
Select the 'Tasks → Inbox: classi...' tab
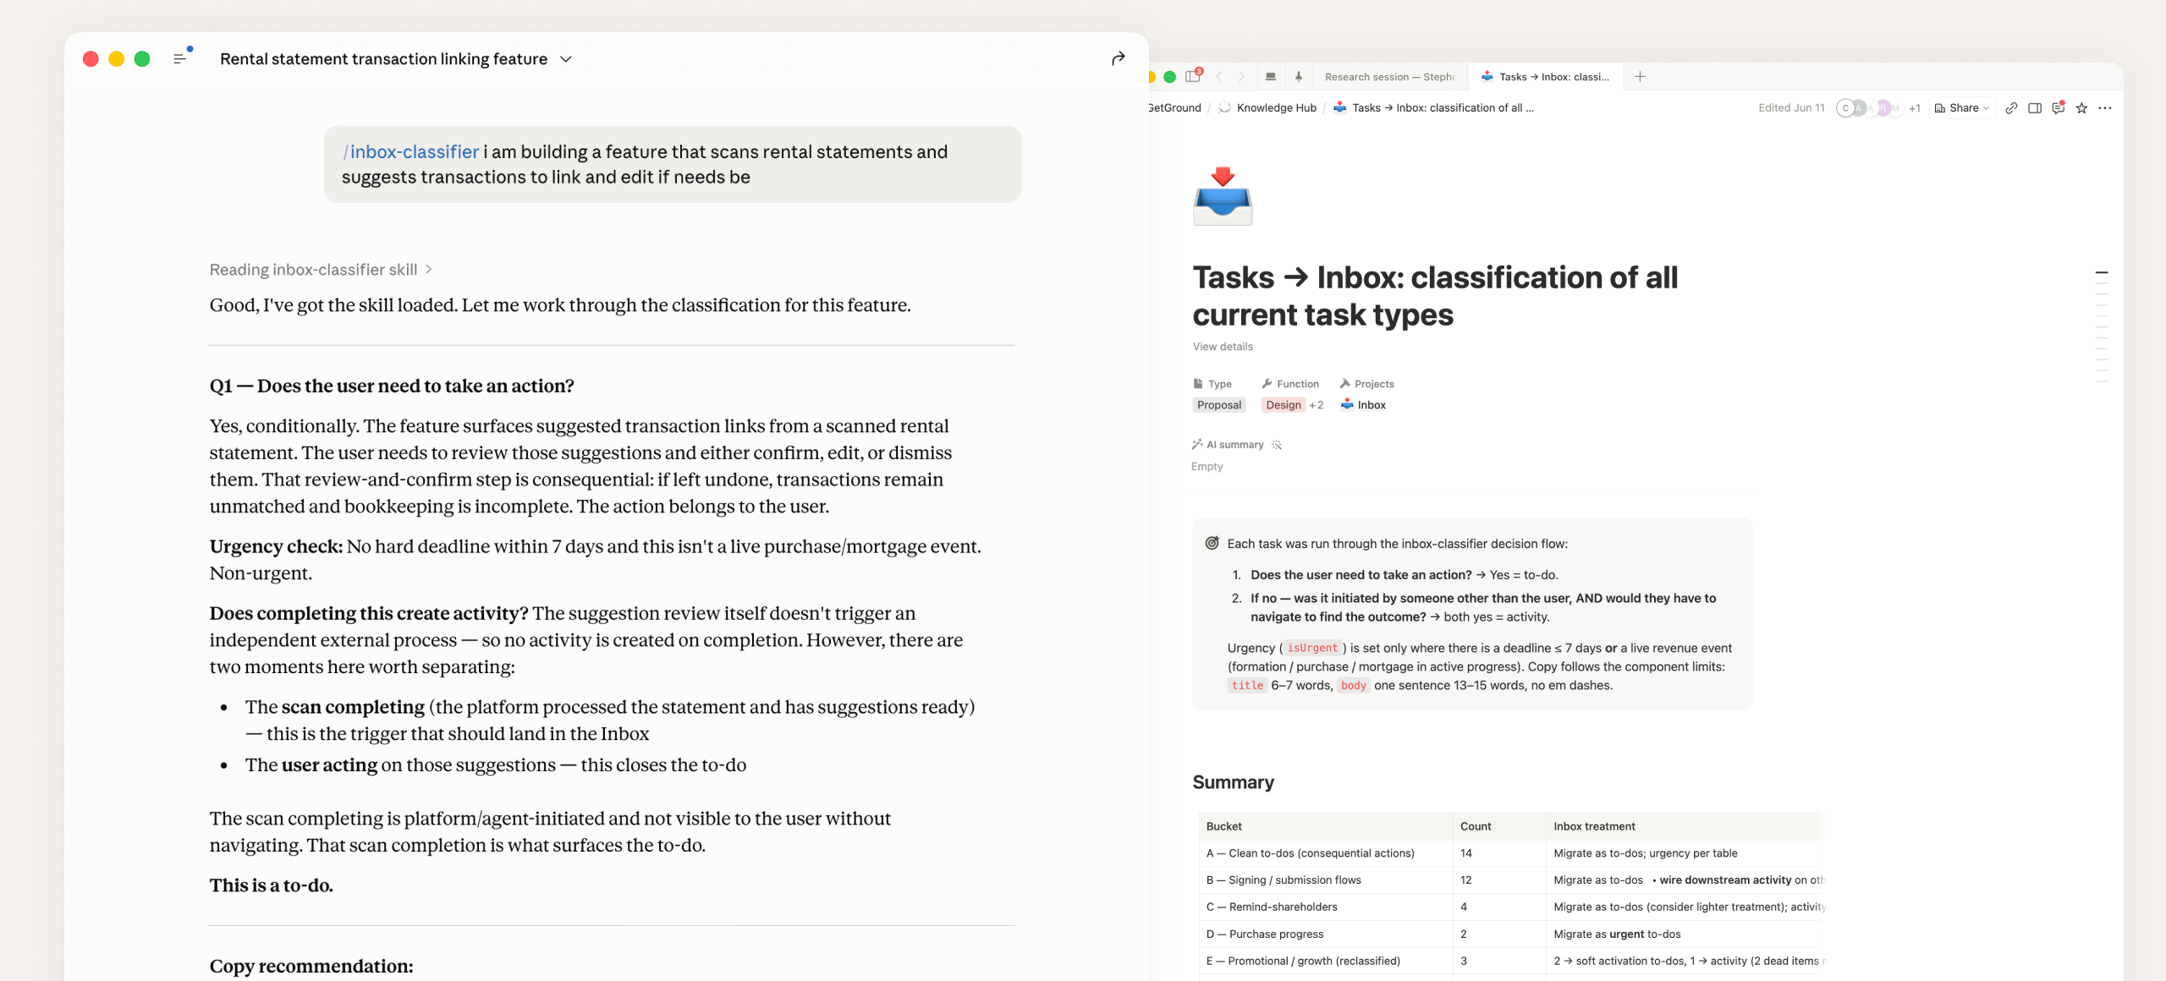click(1545, 77)
